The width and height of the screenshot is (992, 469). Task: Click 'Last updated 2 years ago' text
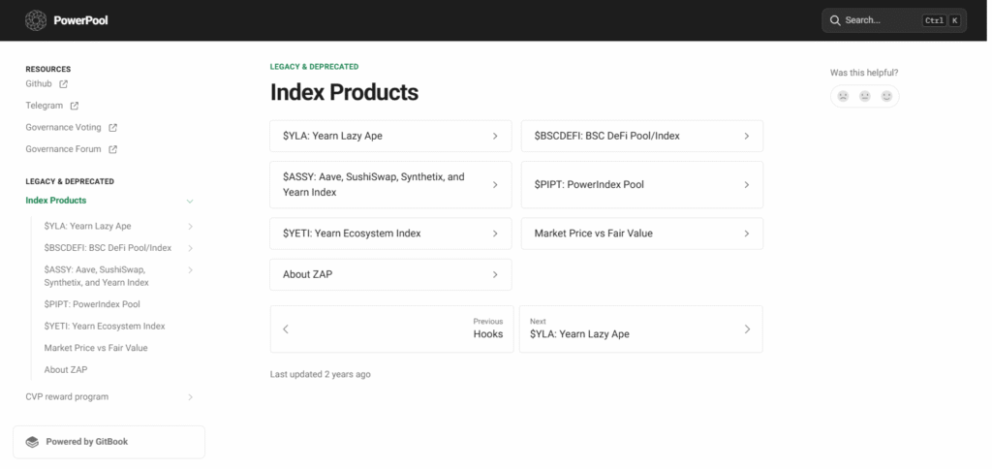tap(320, 375)
